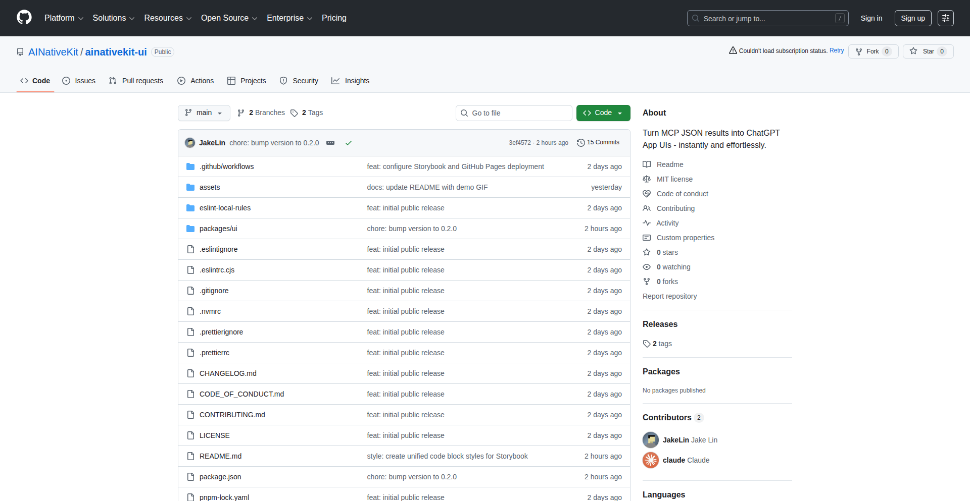Viewport: 970px width, 501px height.
Task: Click the GitHub logo in the header
Action: click(x=24, y=18)
